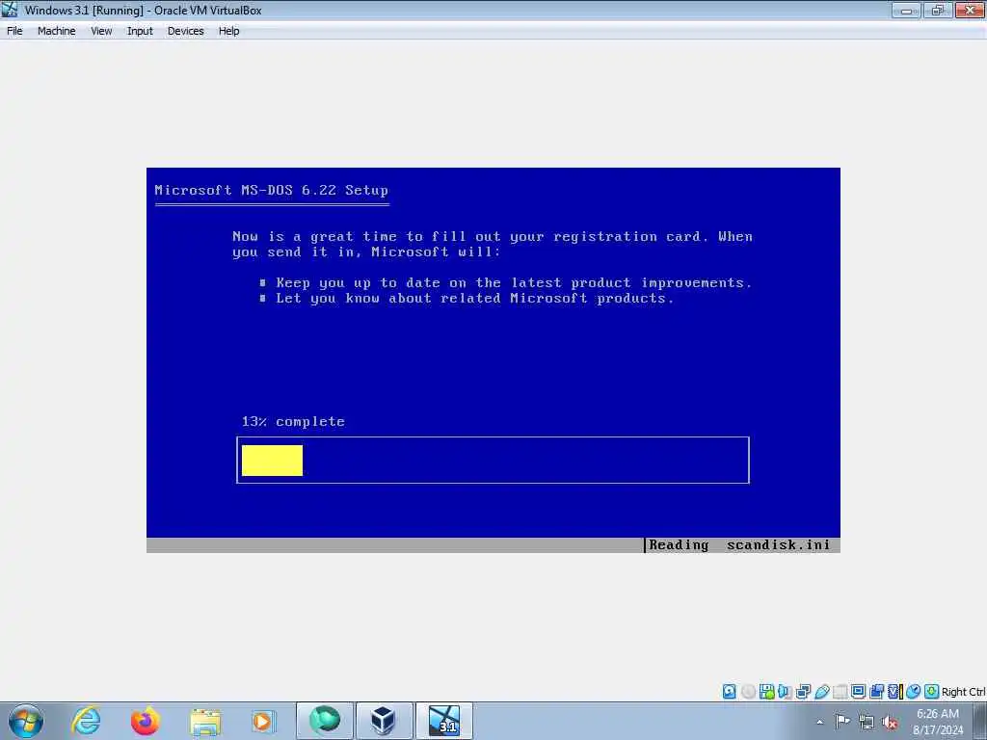Viewport: 987px width, 740px height.
Task: Click the floppy disk indicator icon
Action: click(766, 692)
